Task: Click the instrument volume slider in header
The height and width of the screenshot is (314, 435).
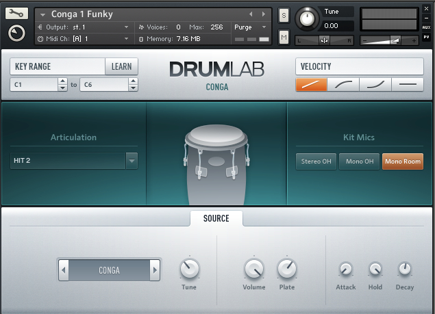Action: pyautogui.click(x=389, y=41)
